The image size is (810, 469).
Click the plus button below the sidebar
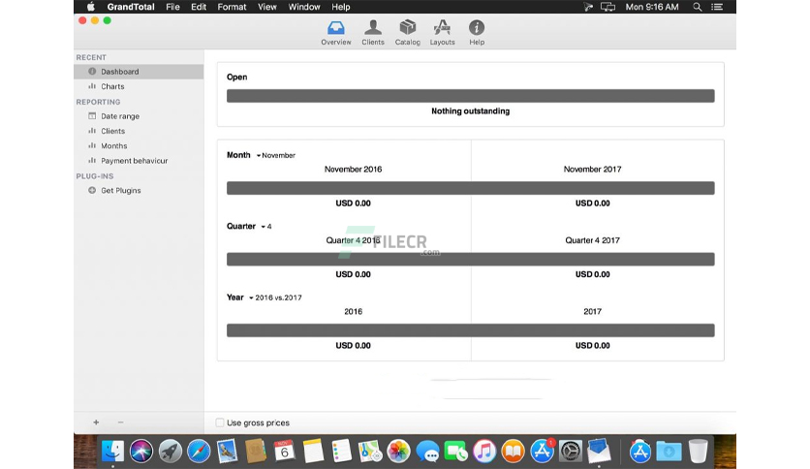click(x=96, y=422)
